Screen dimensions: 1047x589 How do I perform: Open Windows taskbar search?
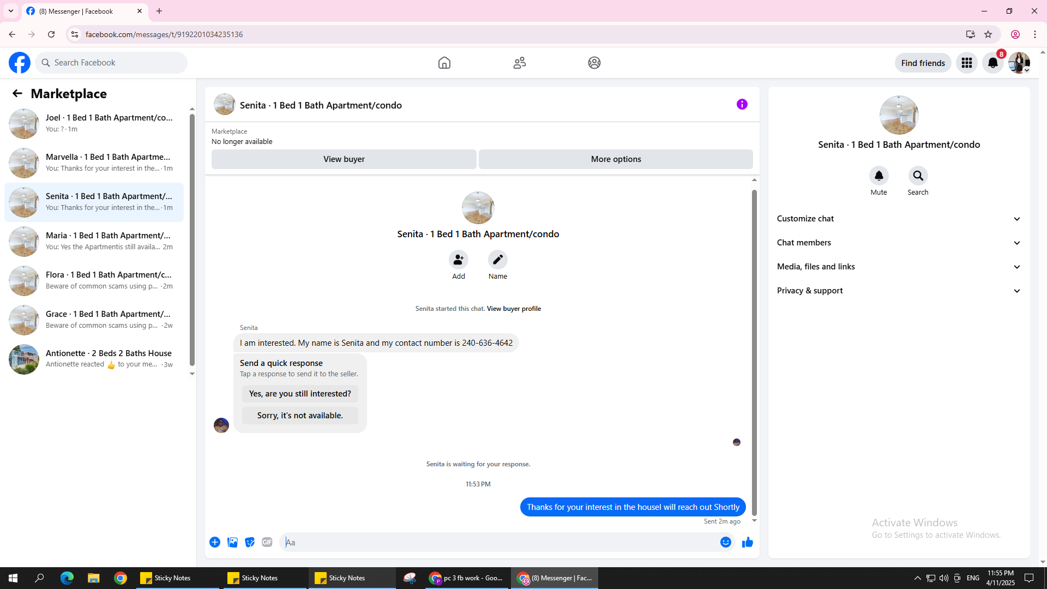[x=39, y=578]
